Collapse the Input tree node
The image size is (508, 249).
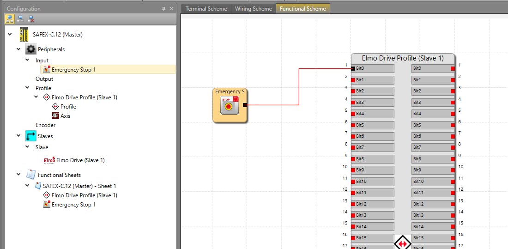[27, 61]
